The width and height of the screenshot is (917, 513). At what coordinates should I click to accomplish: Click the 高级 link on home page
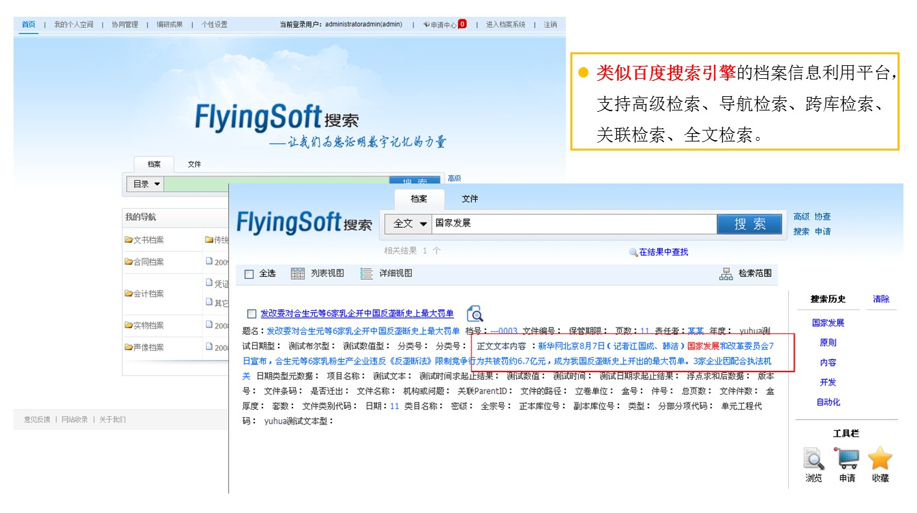(454, 178)
